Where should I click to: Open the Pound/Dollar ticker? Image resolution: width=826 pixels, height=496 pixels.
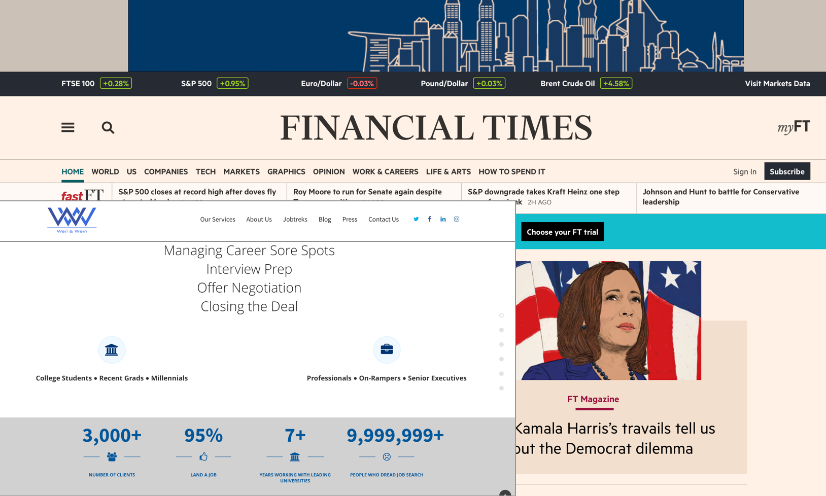coord(463,84)
